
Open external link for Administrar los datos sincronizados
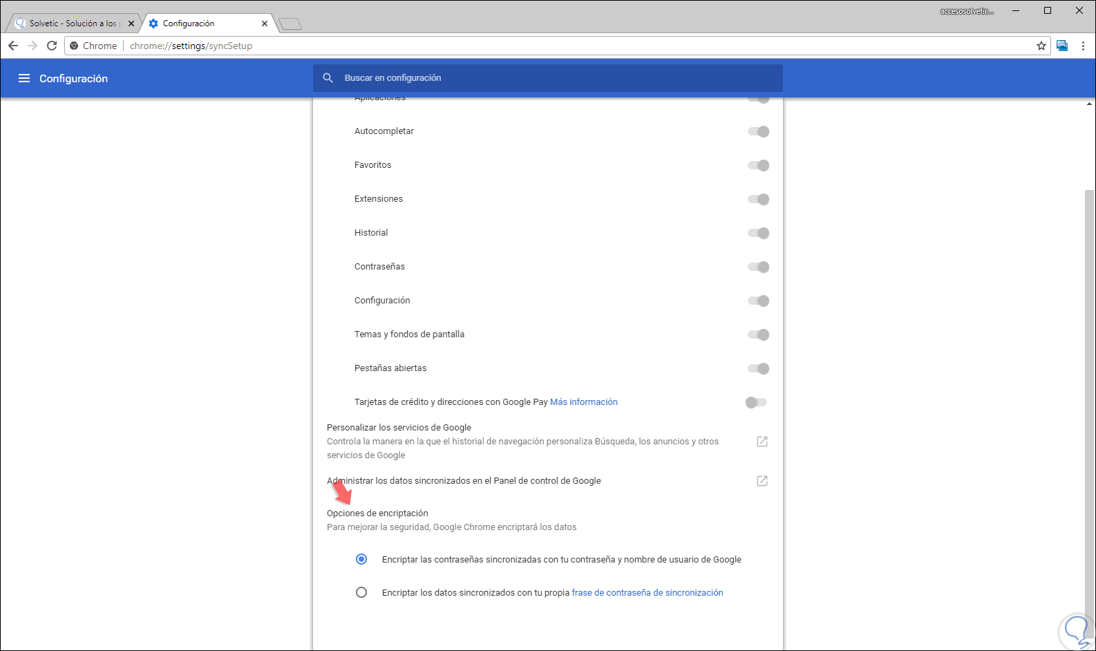762,481
